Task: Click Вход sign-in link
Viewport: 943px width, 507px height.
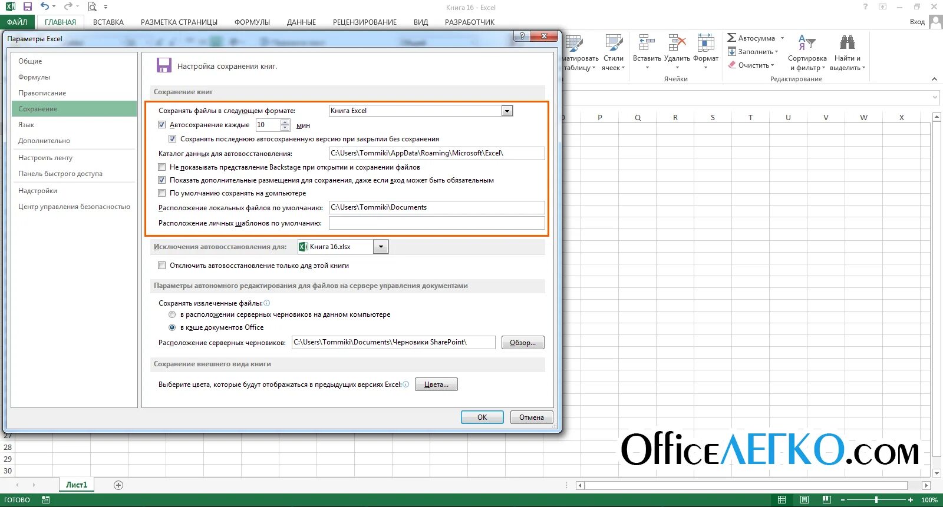Action: pyautogui.click(x=917, y=22)
